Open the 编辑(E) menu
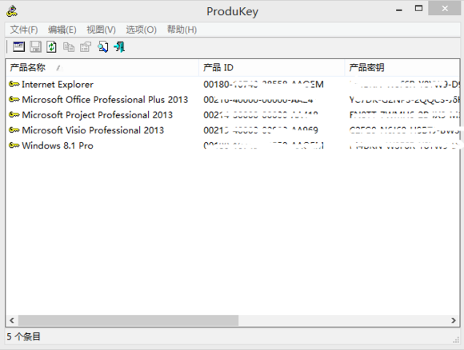 (x=62, y=30)
